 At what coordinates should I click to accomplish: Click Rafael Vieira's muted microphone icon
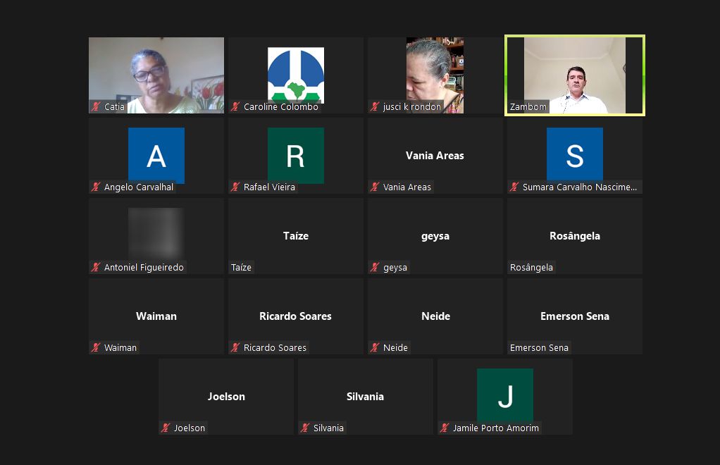[235, 187]
